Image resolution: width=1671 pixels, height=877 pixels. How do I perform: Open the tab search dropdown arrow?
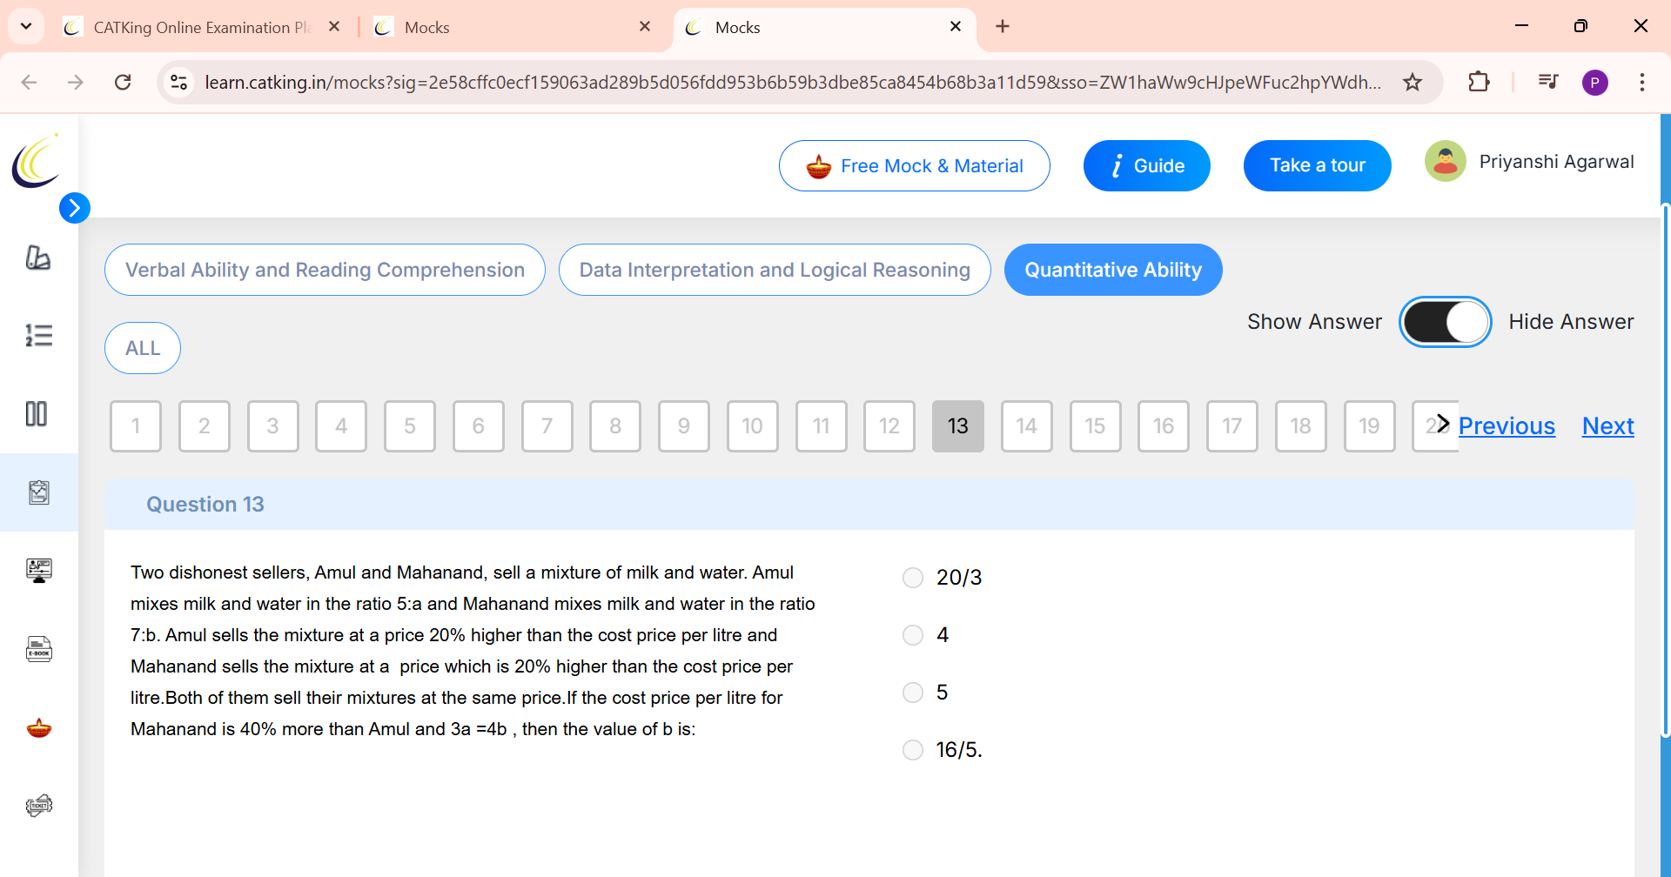point(26,26)
